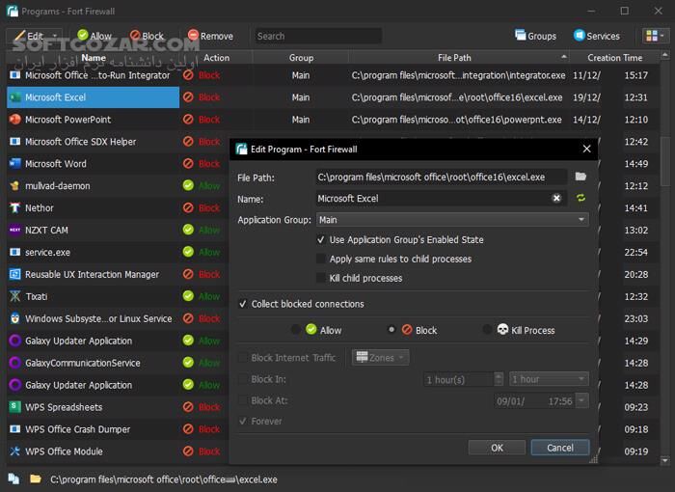
Task: Click Cancel in Edit Program dialog
Action: [x=560, y=448]
